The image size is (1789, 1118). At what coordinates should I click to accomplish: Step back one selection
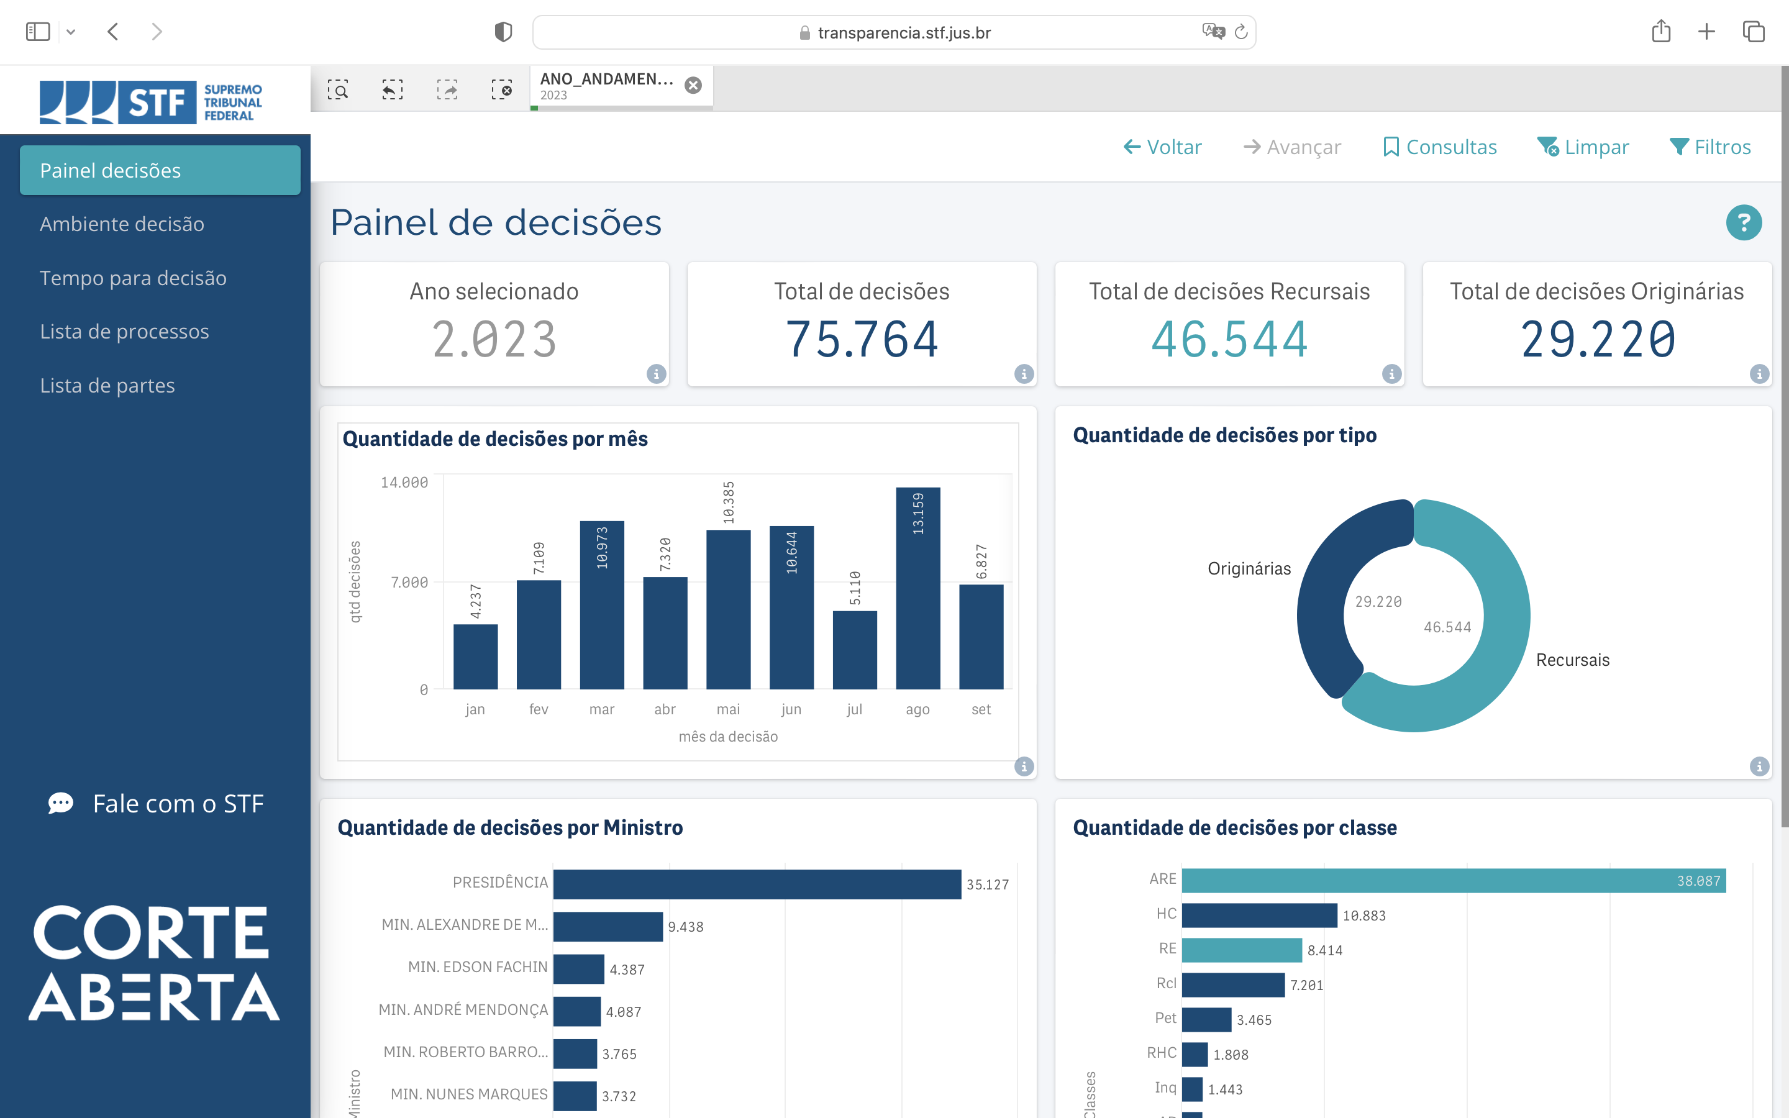[x=393, y=89]
